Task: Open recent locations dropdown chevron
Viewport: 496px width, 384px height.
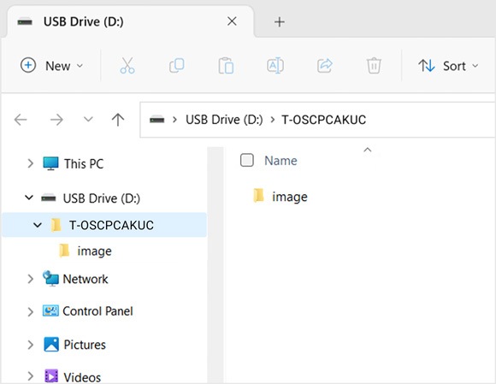Action: click(88, 120)
